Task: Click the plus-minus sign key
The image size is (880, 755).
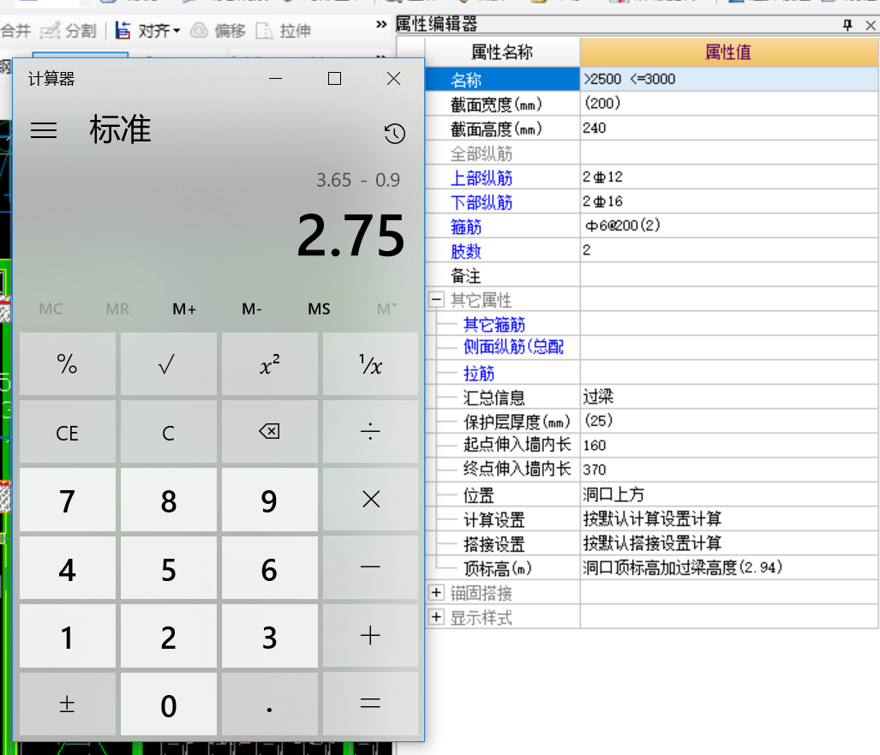Action: 68,704
